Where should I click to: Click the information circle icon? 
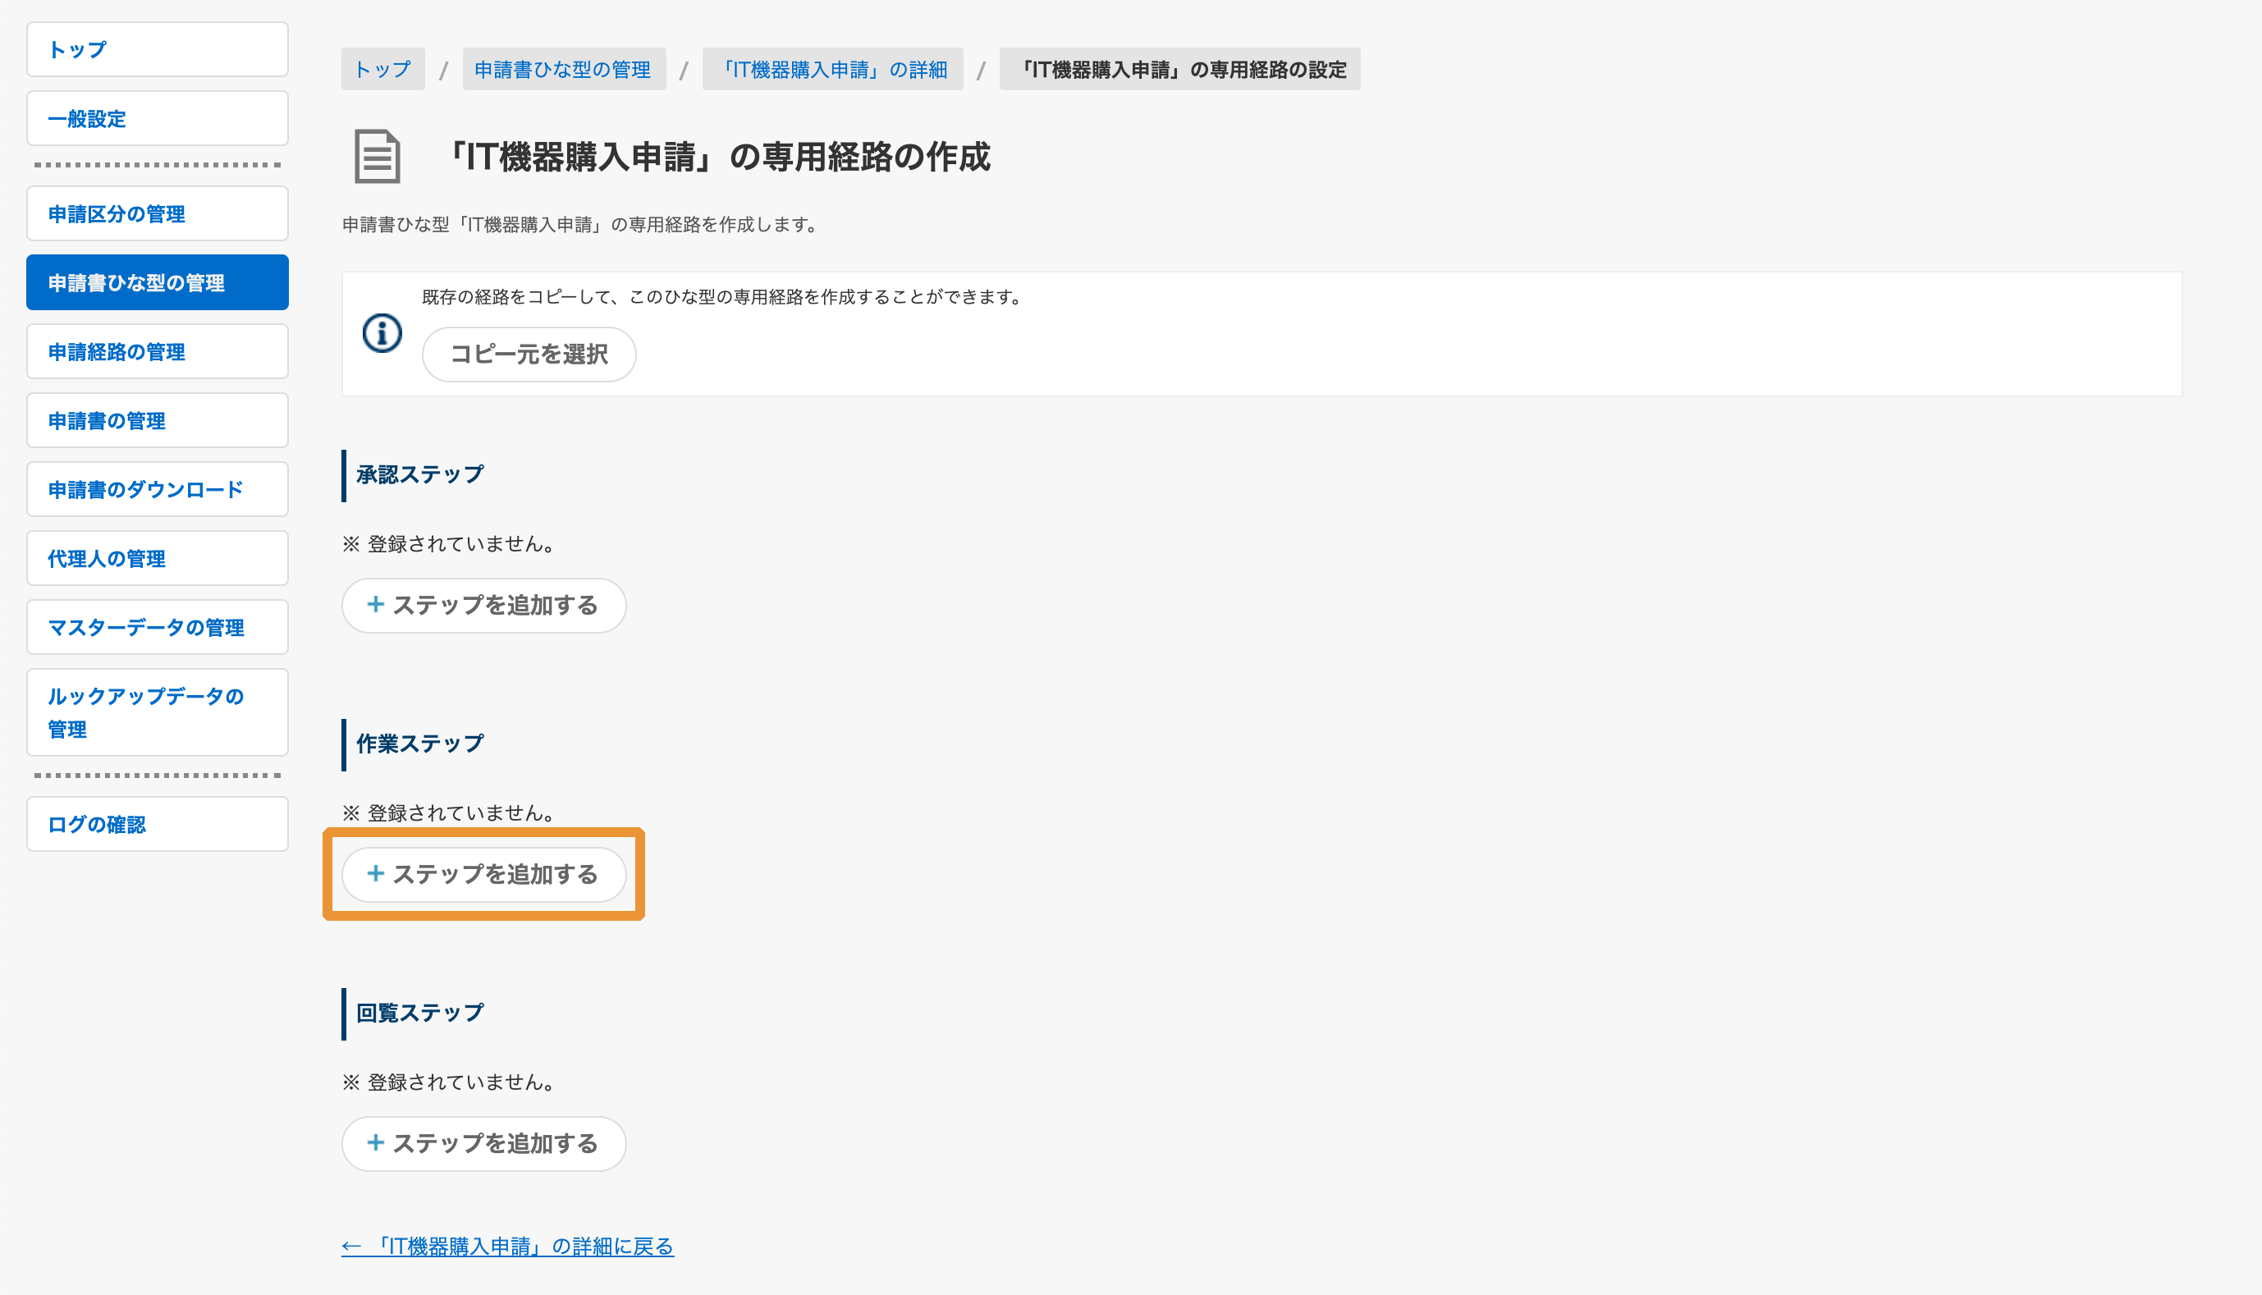tap(382, 333)
